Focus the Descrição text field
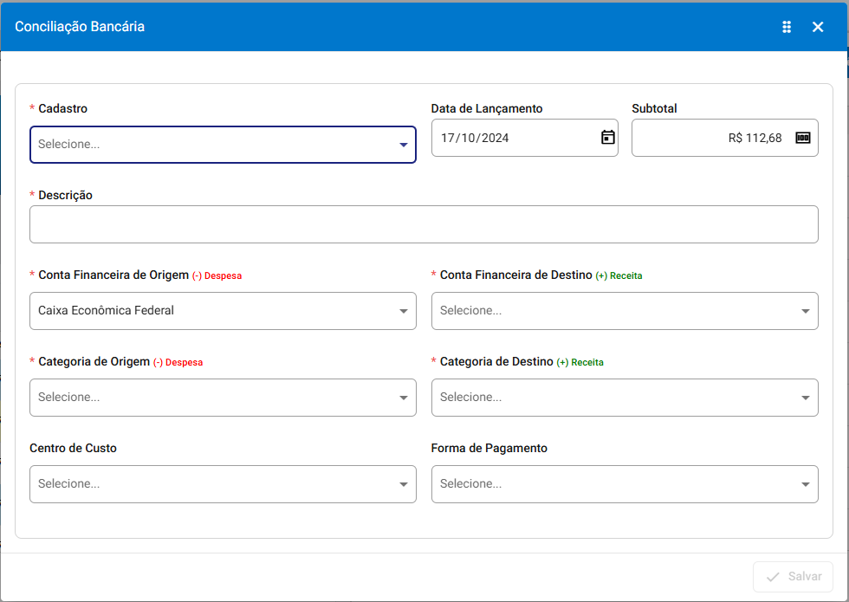 coord(424,224)
